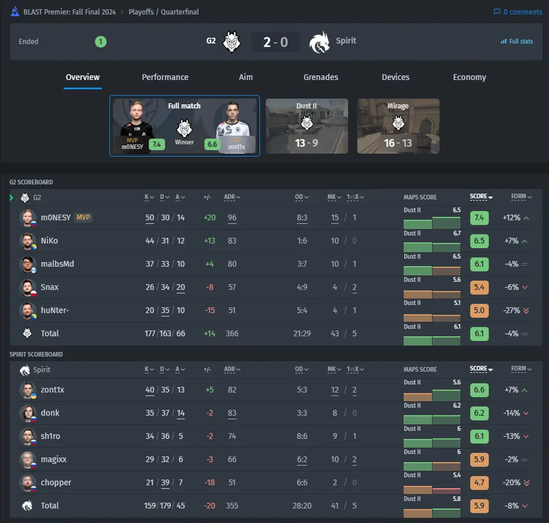Click m0NESY's maps score bar
This screenshot has height=523, width=549.
click(x=431, y=223)
